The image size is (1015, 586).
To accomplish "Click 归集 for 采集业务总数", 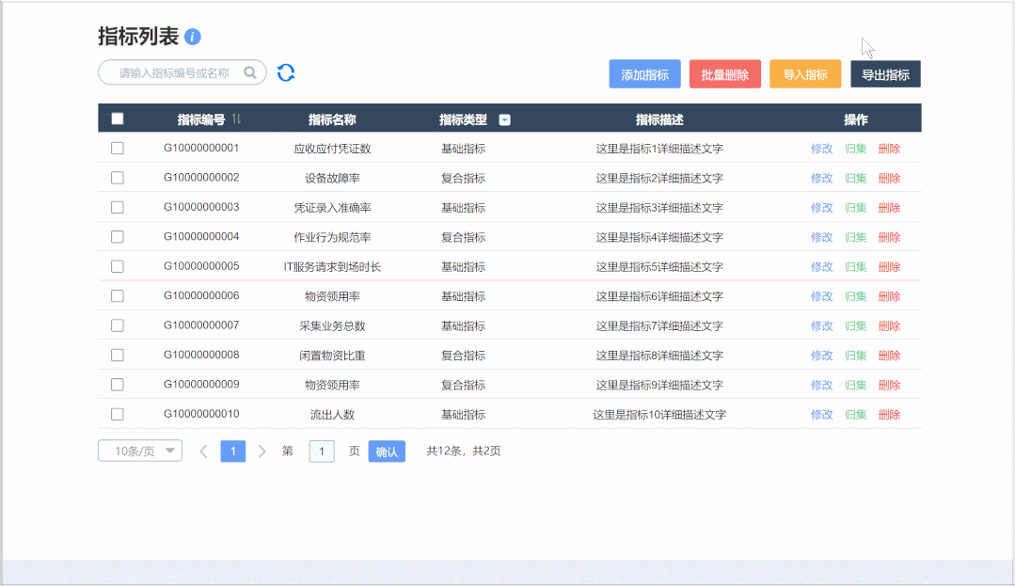I will (856, 326).
